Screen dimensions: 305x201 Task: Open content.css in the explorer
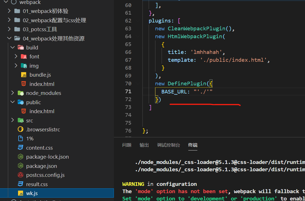point(39,148)
